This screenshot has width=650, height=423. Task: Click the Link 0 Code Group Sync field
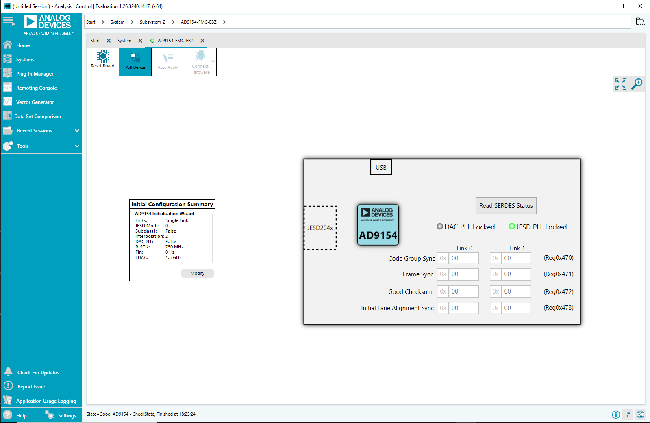click(463, 258)
